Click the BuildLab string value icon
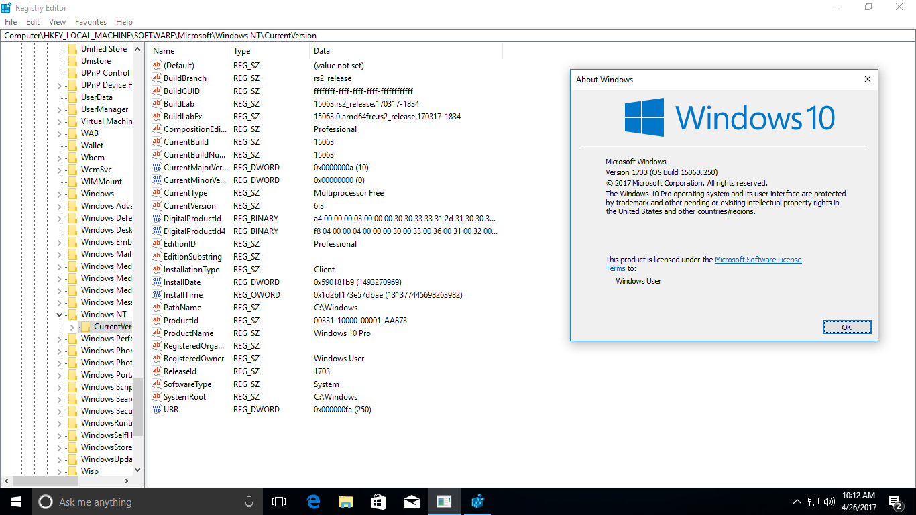 click(x=157, y=104)
